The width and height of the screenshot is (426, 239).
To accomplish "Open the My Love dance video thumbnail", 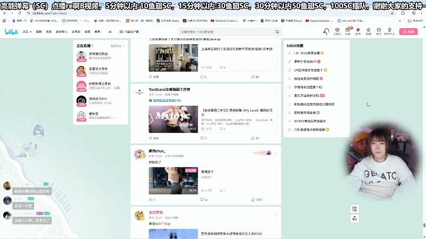I will click(174, 119).
